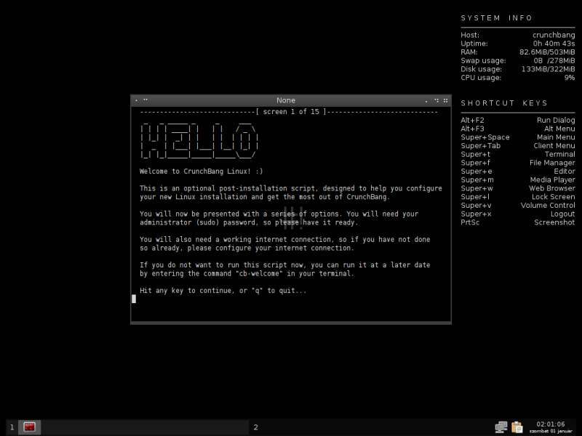Screen dimensions: 582x436
Task: Click the RAM value '82.6MiB/503MiB'
Action: (547, 52)
